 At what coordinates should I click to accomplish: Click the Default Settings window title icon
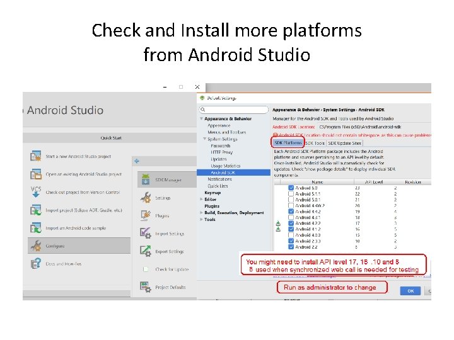pyautogui.click(x=202, y=98)
